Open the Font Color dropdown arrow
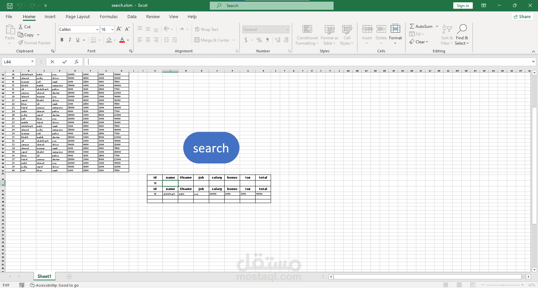 (128, 40)
